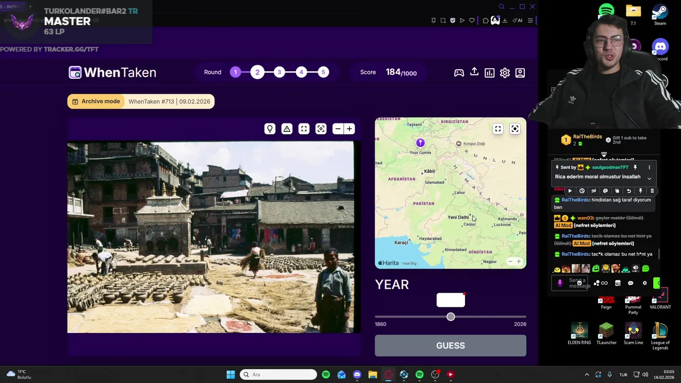Reset the photo view focus icon
681x383 pixels.
[x=321, y=129]
